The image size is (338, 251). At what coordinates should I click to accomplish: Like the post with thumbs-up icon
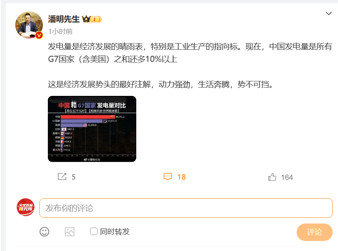pos(272,177)
